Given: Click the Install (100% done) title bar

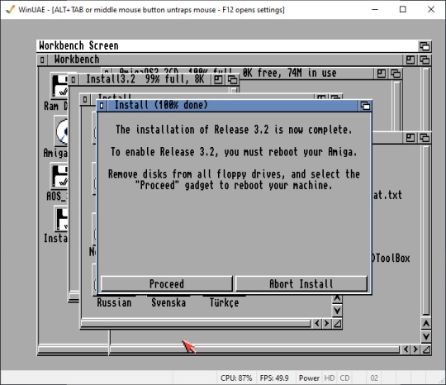Looking at the screenshot, I should pyautogui.click(x=233, y=106).
